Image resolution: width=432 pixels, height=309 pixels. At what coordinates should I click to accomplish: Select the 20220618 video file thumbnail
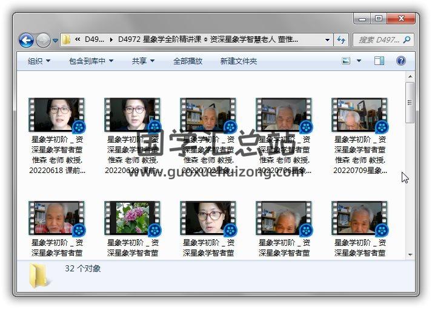(57, 115)
